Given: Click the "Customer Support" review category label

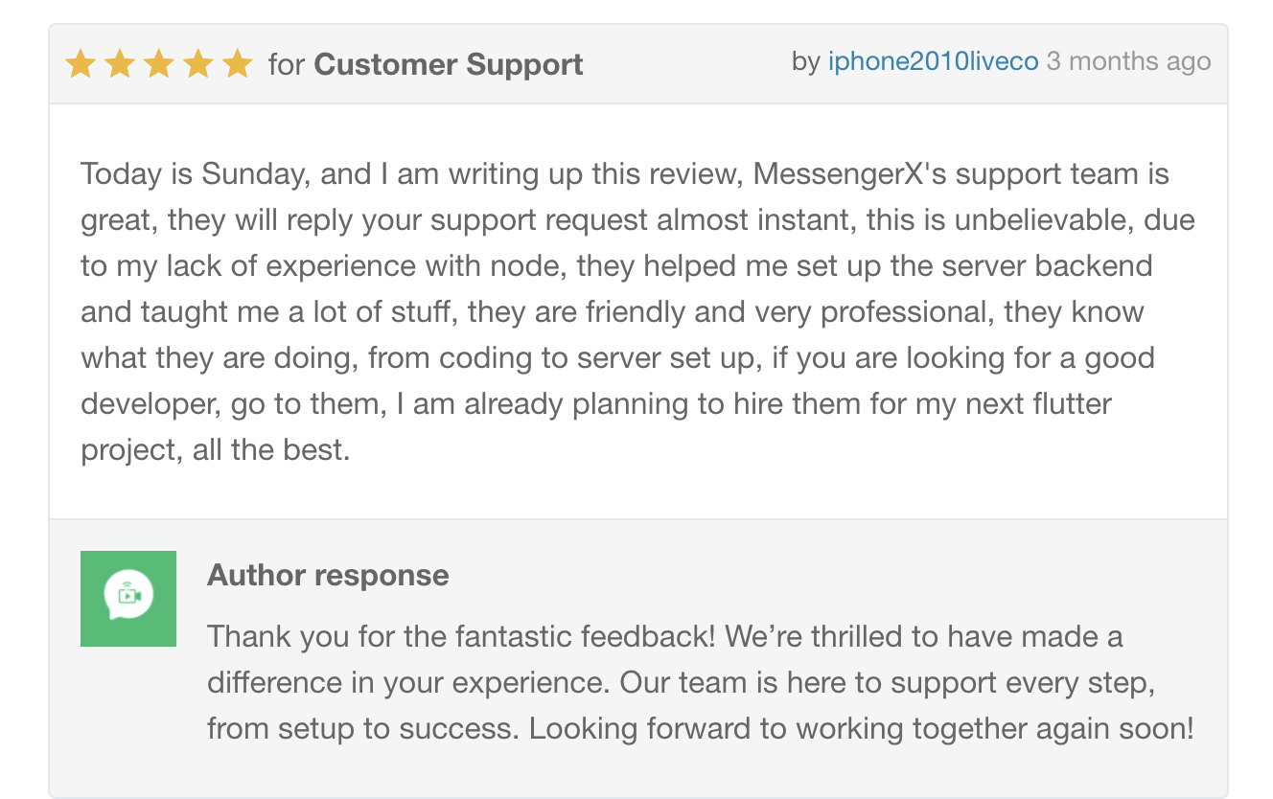Looking at the screenshot, I should click(448, 65).
